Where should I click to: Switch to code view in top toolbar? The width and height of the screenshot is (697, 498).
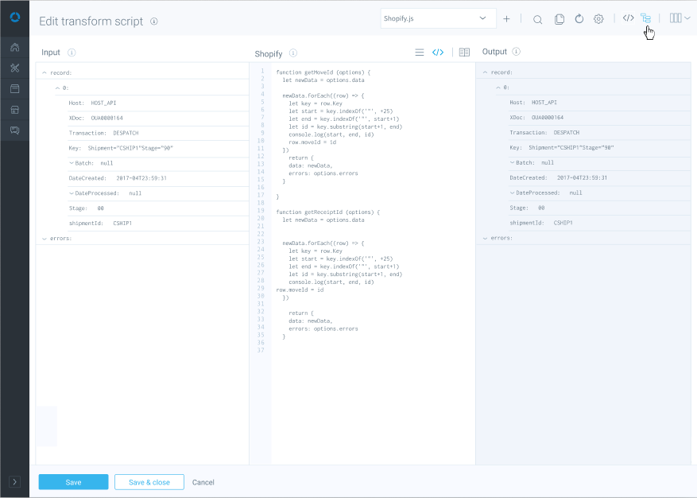[628, 18]
